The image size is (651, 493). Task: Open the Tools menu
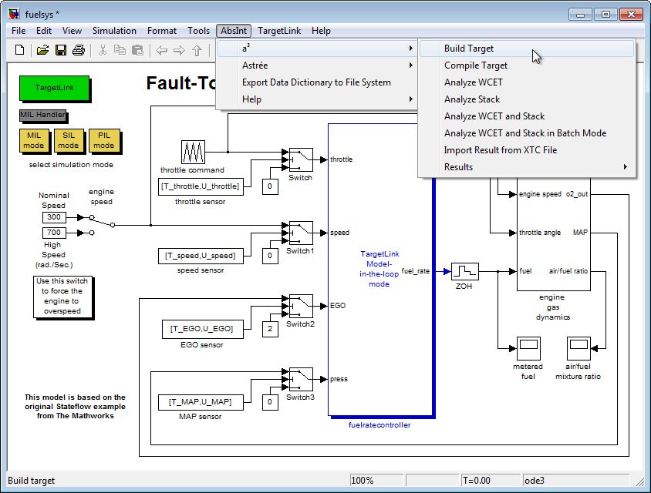[198, 31]
